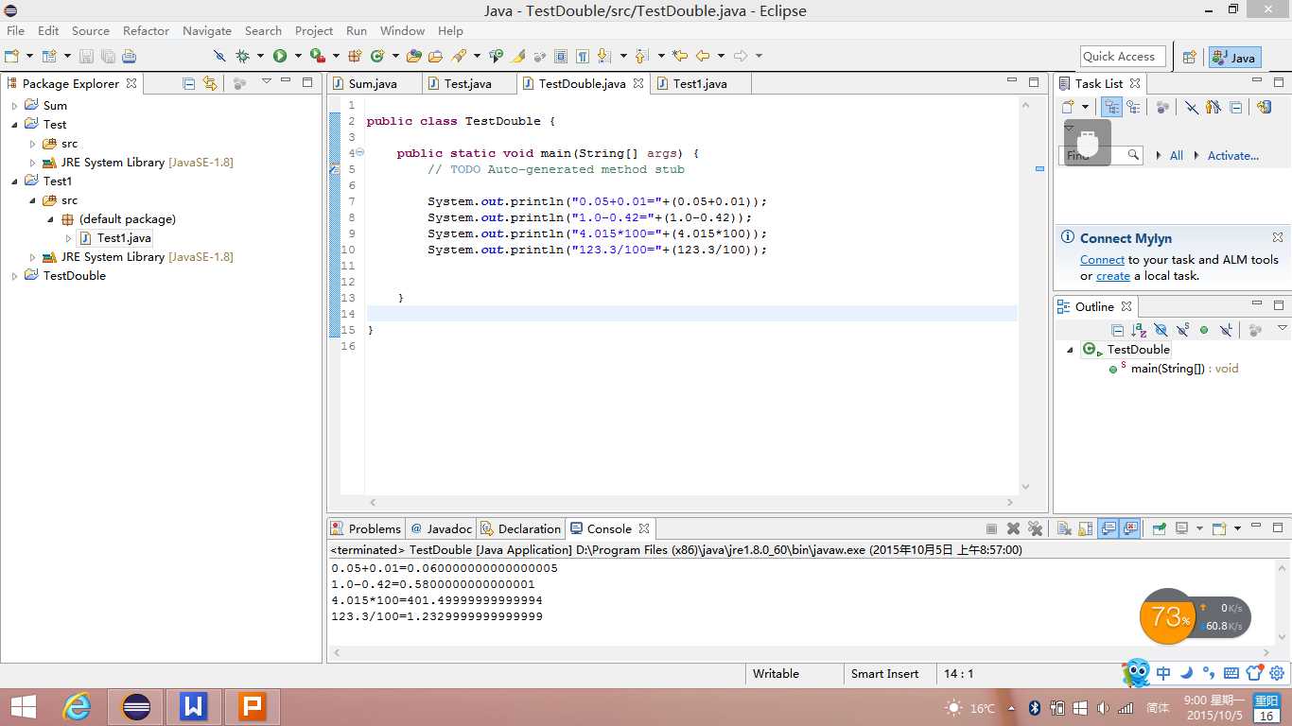The height and width of the screenshot is (726, 1292).
Task: Click the Clear Console icon
Action: [1064, 529]
